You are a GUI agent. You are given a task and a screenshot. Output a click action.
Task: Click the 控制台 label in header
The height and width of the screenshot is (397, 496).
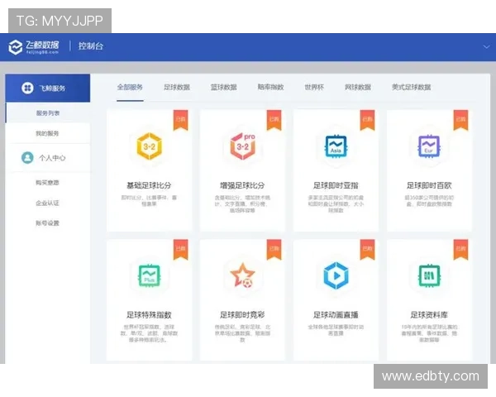pos(90,47)
